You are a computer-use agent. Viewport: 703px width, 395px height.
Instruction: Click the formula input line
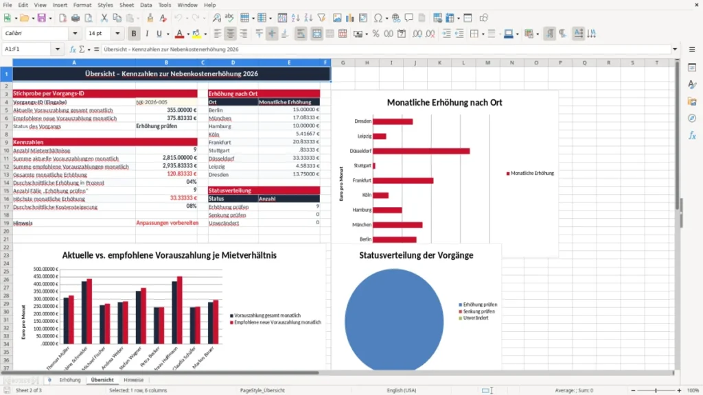point(386,49)
